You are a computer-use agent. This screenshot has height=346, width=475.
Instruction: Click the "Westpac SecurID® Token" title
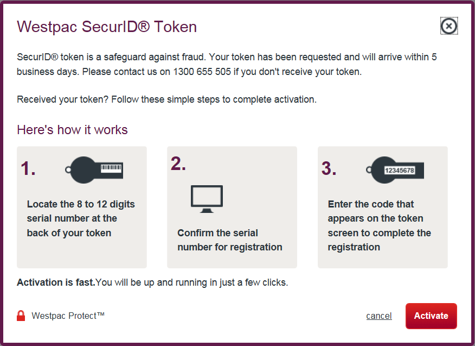tap(107, 27)
